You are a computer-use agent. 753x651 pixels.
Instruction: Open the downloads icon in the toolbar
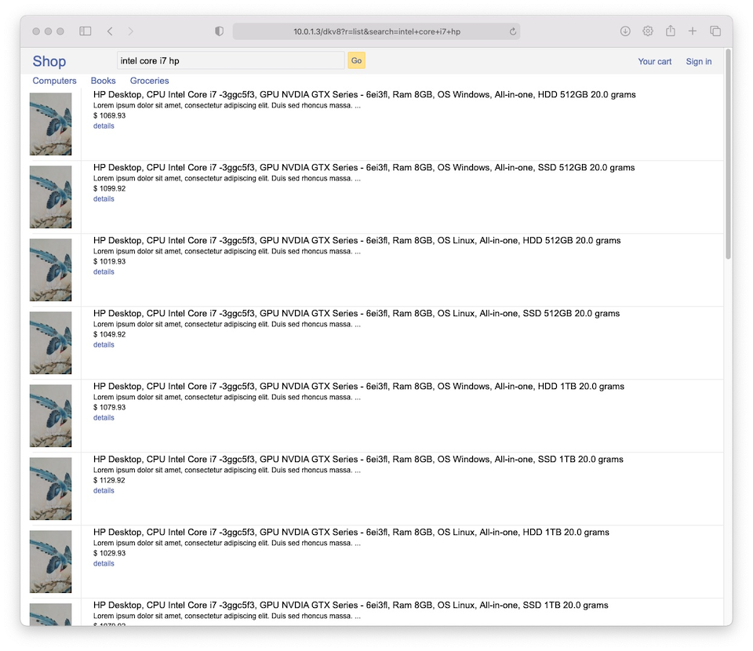(625, 31)
